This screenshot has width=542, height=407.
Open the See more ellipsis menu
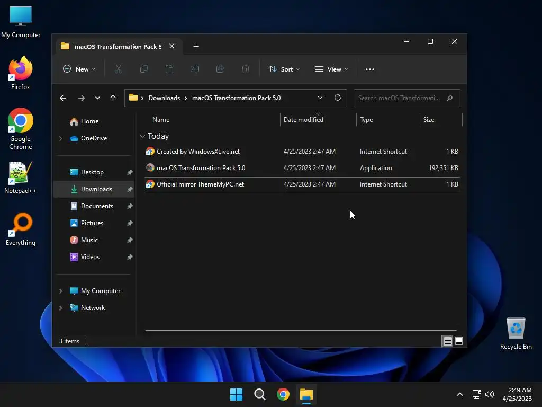(x=370, y=69)
